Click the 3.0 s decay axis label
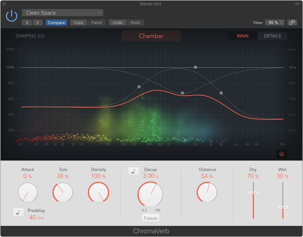 pyautogui.click(x=292, y=67)
